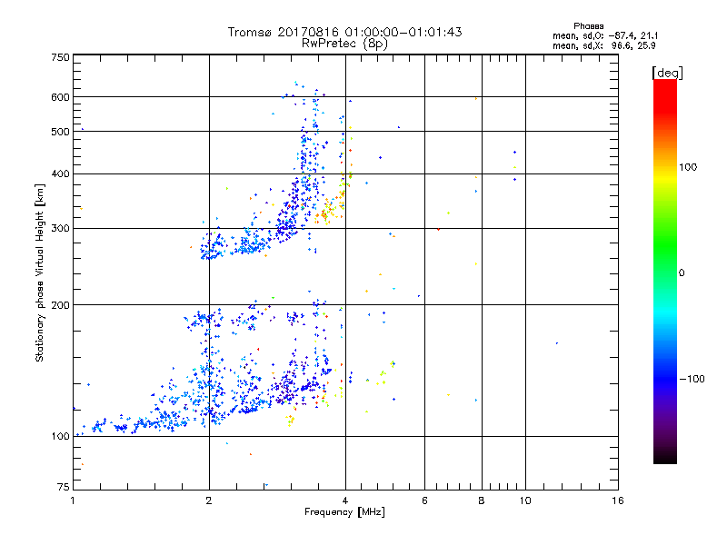Click the y-axis label '300'
The image size is (727, 545).
60,228
